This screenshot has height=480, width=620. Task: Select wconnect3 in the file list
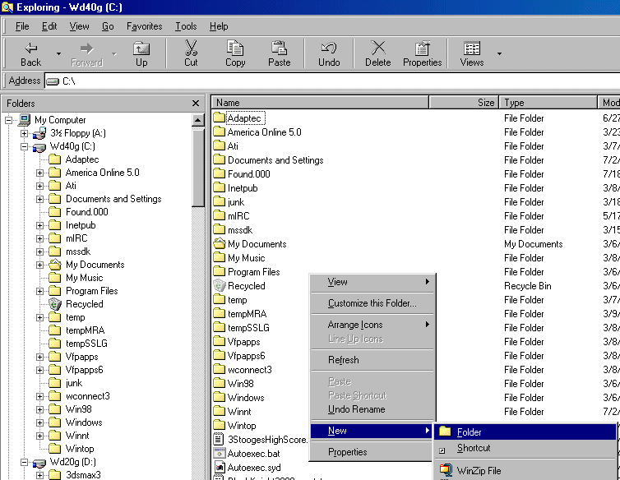243,370
